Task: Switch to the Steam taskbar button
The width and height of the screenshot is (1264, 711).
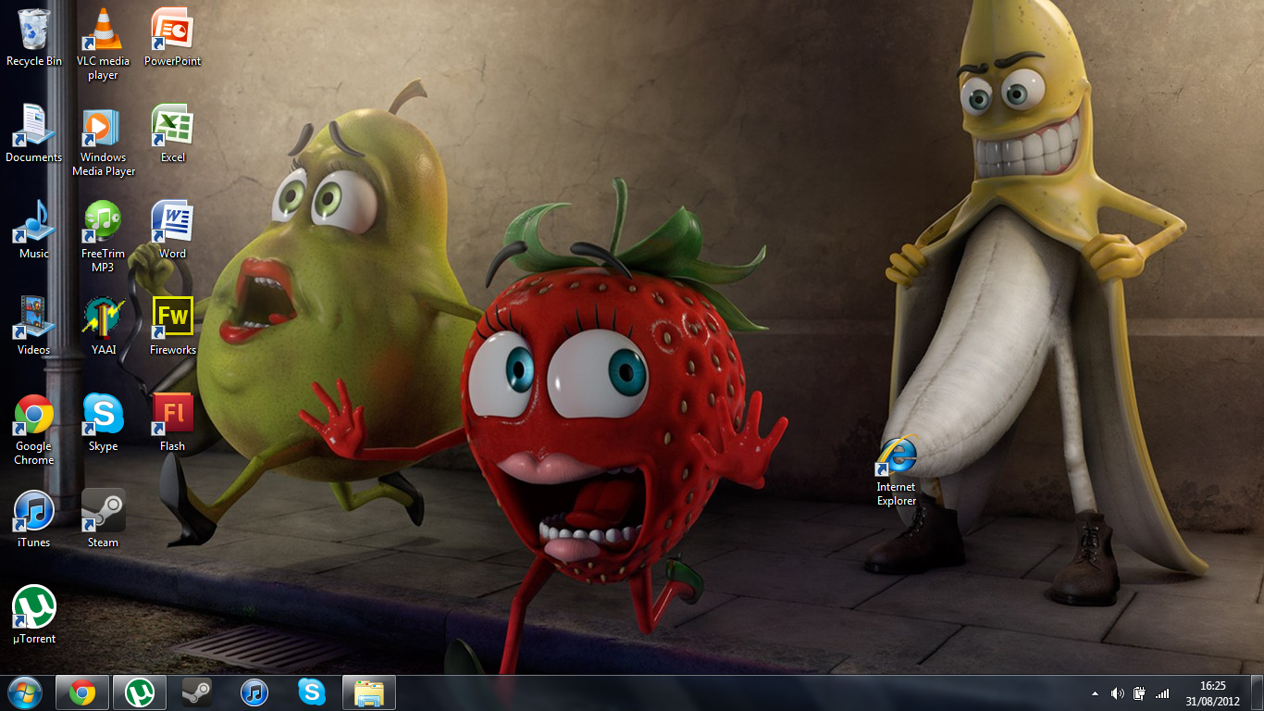Action: tap(196, 692)
